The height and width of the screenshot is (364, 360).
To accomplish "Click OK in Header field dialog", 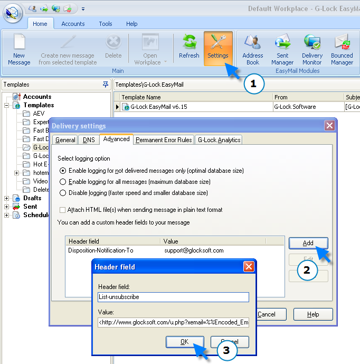I will tap(185, 342).
